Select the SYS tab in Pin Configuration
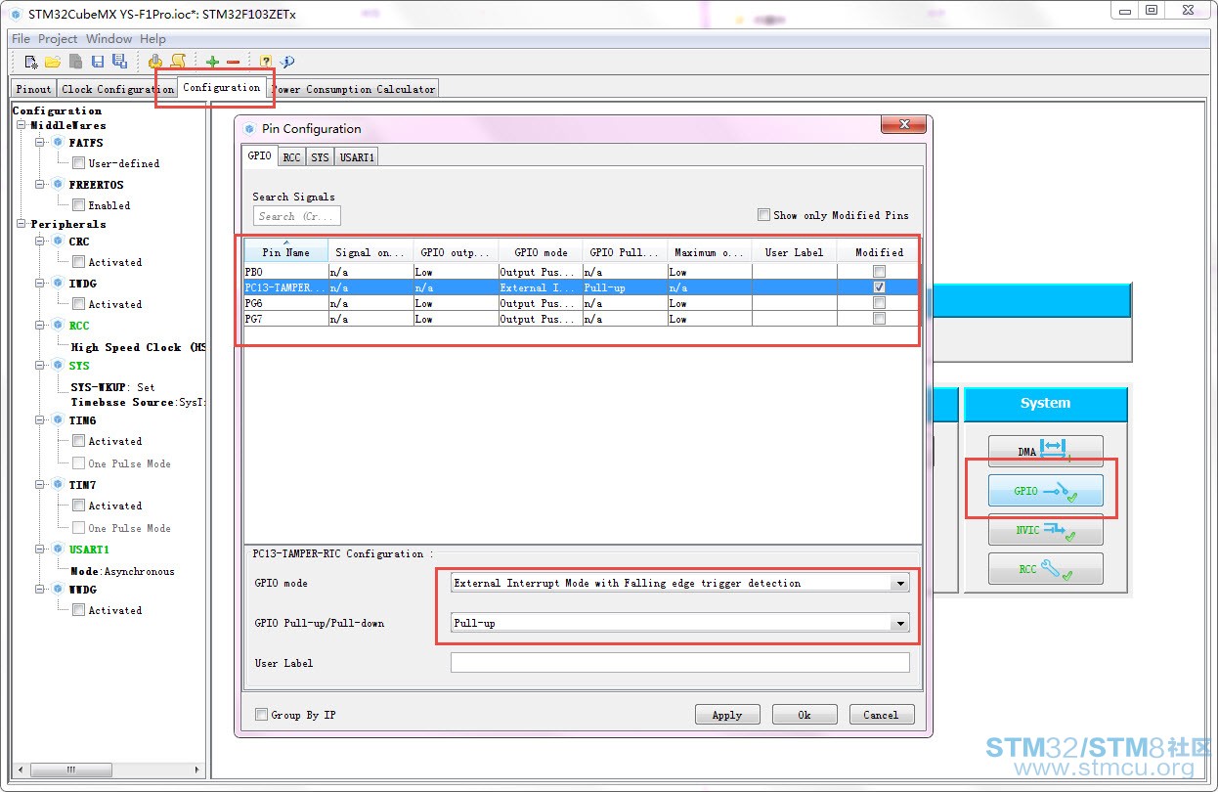This screenshot has width=1218, height=792. click(x=320, y=156)
